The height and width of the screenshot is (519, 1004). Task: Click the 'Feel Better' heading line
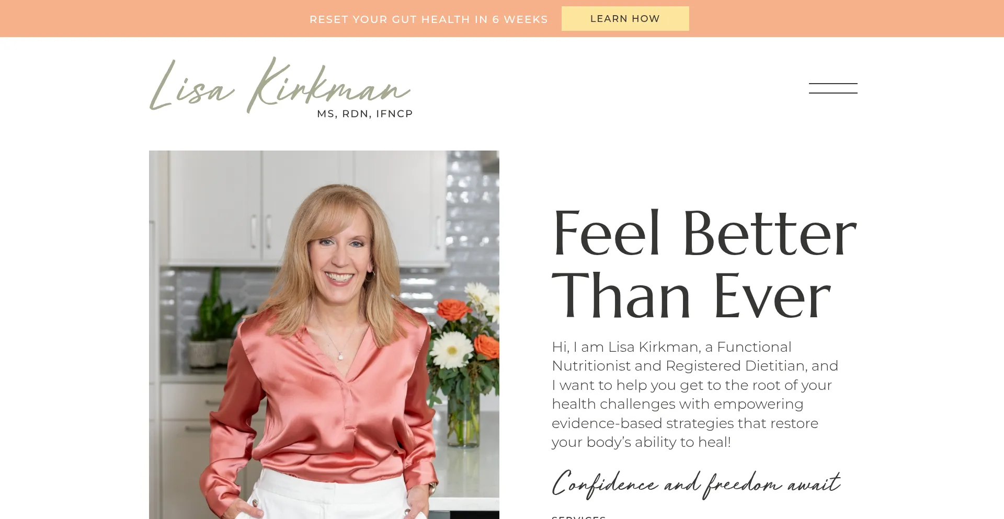[704, 233]
